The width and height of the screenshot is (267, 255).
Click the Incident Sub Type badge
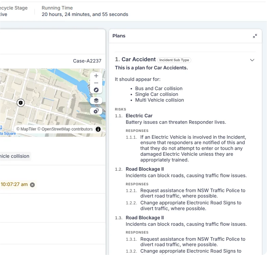(x=174, y=60)
